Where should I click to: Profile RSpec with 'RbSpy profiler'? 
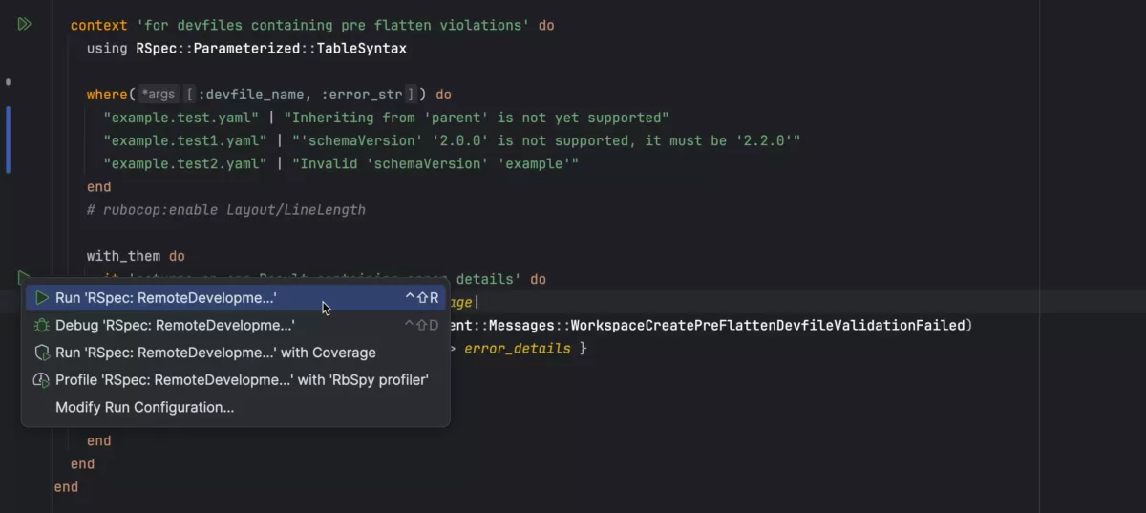pos(236,380)
